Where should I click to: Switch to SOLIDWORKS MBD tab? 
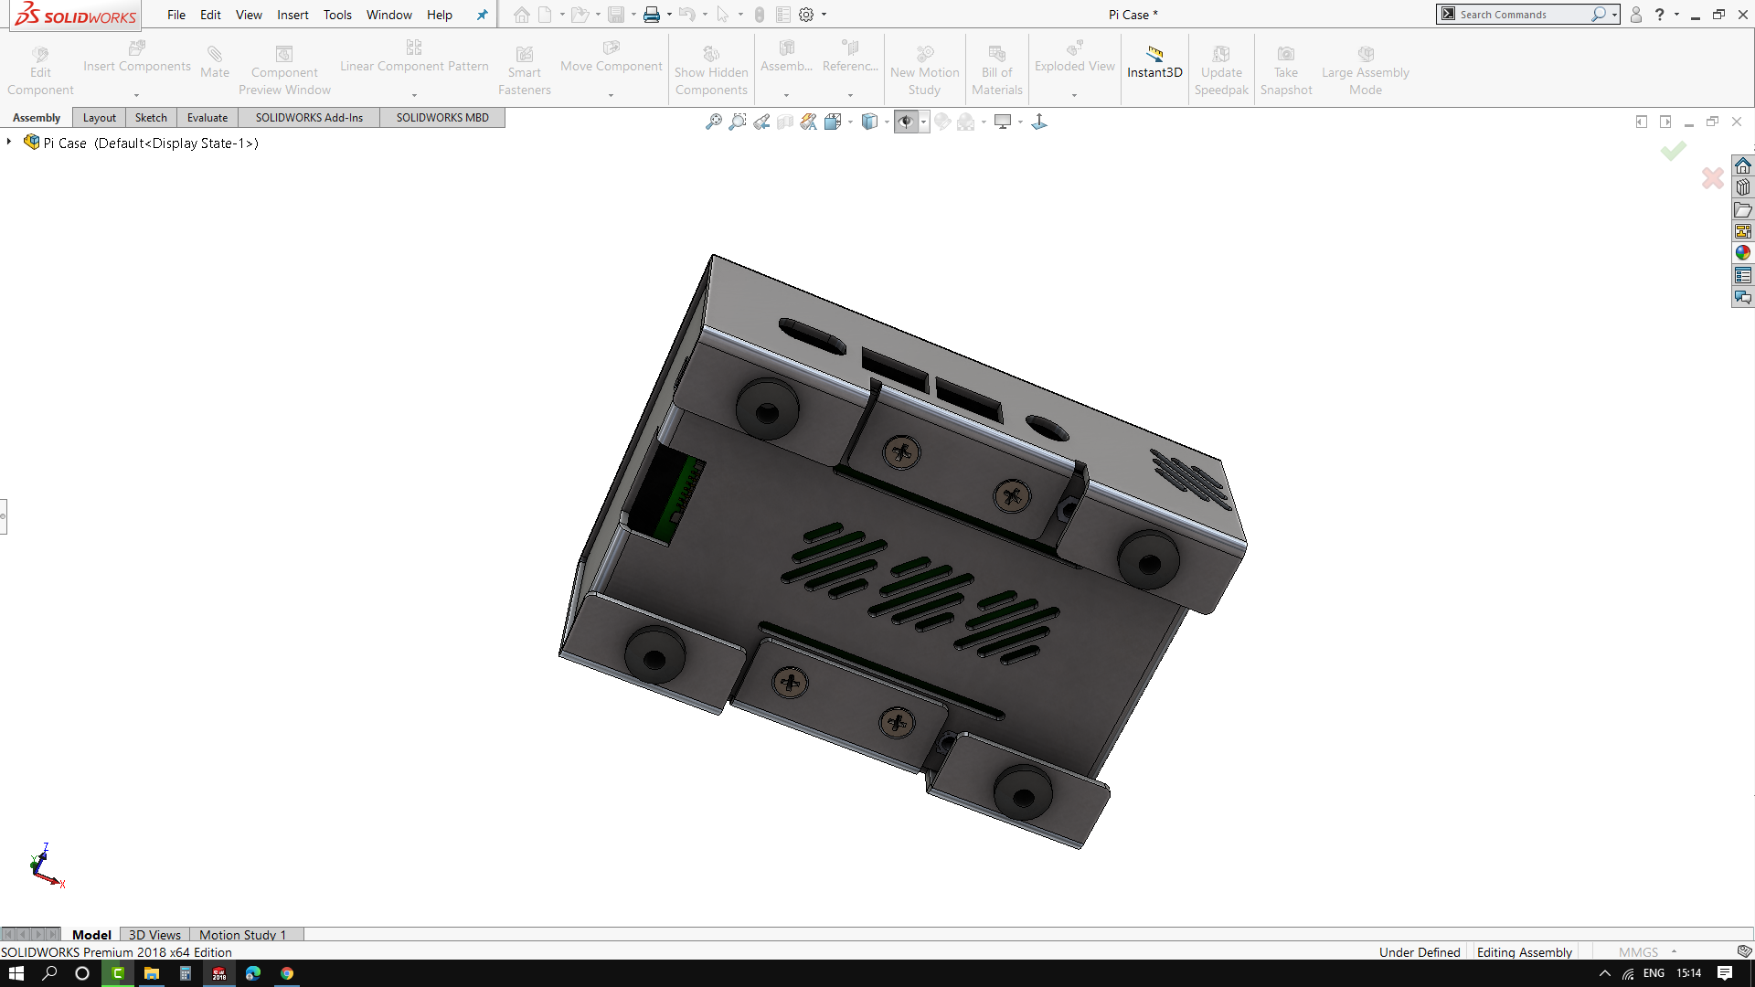coord(442,118)
